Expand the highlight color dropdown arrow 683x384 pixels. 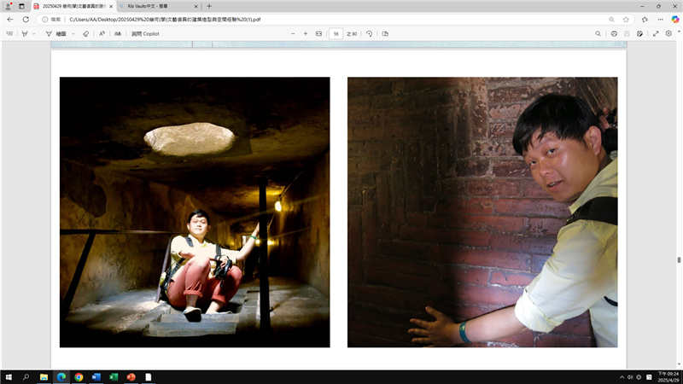pyautogui.click(x=34, y=33)
